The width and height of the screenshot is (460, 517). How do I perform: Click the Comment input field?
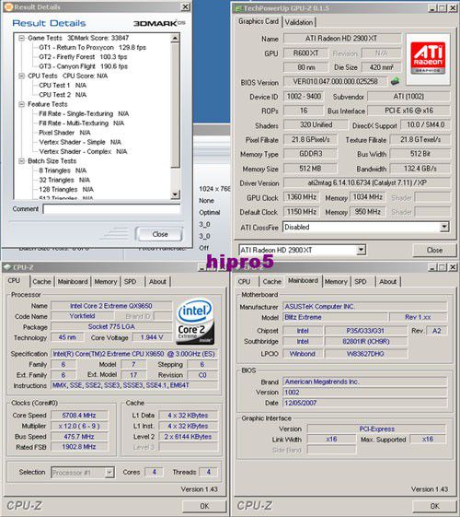tap(111, 209)
